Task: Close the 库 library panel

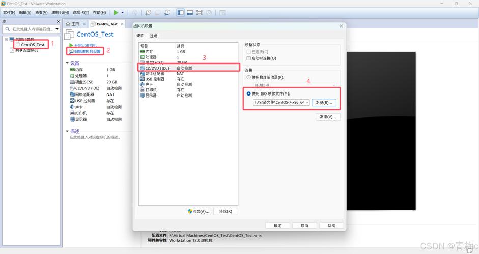Action: (x=58, y=22)
